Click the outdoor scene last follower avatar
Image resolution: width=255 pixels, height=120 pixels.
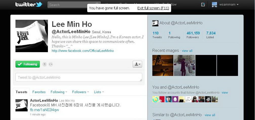[215, 99]
